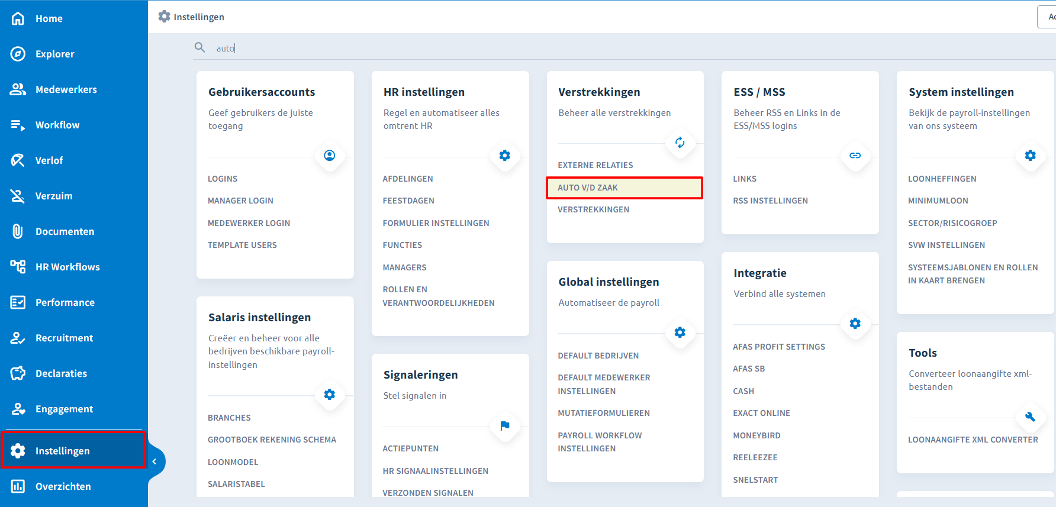
Task: Click the Gebruikersaccounts user circle icon
Action: pyautogui.click(x=330, y=156)
